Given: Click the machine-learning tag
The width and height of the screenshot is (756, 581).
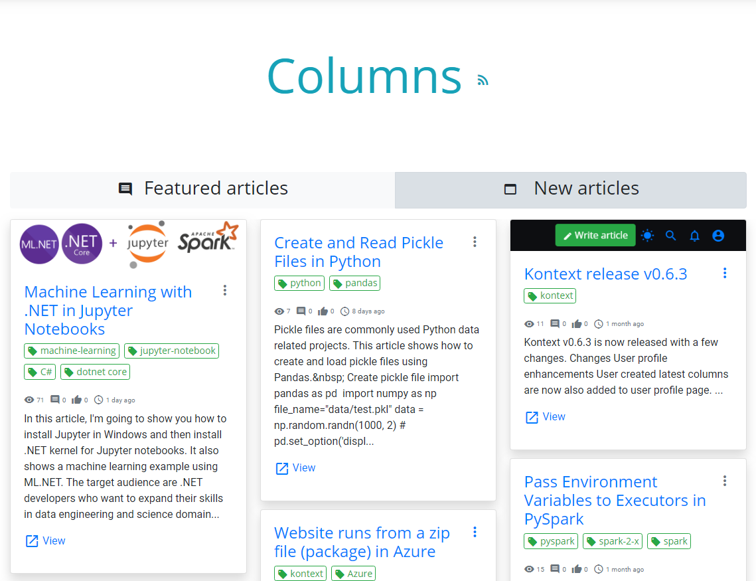Looking at the screenshot, I should pos(72,351).
